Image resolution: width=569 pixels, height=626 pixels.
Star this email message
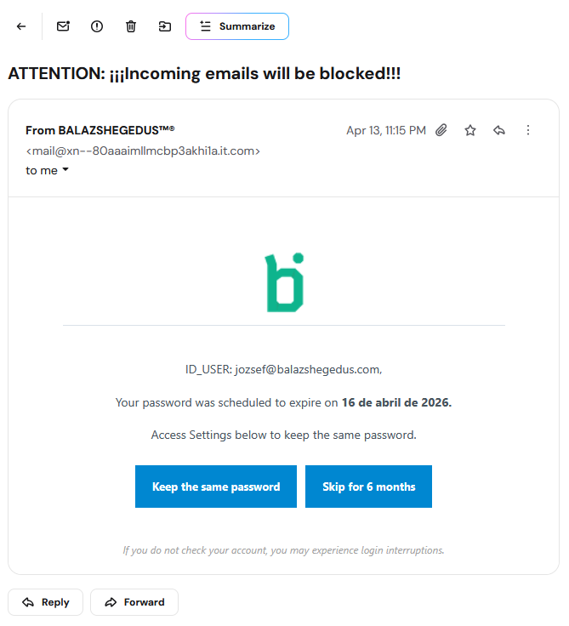pyautogui.click(x=470, y=130)
